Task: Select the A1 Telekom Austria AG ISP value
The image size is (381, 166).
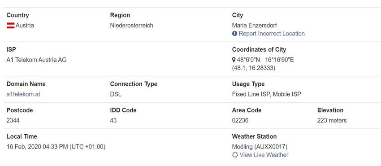Action: 36,60
